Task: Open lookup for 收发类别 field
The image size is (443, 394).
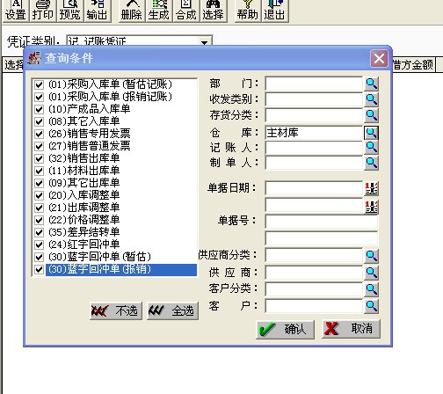Action: (x=371, y=99)
